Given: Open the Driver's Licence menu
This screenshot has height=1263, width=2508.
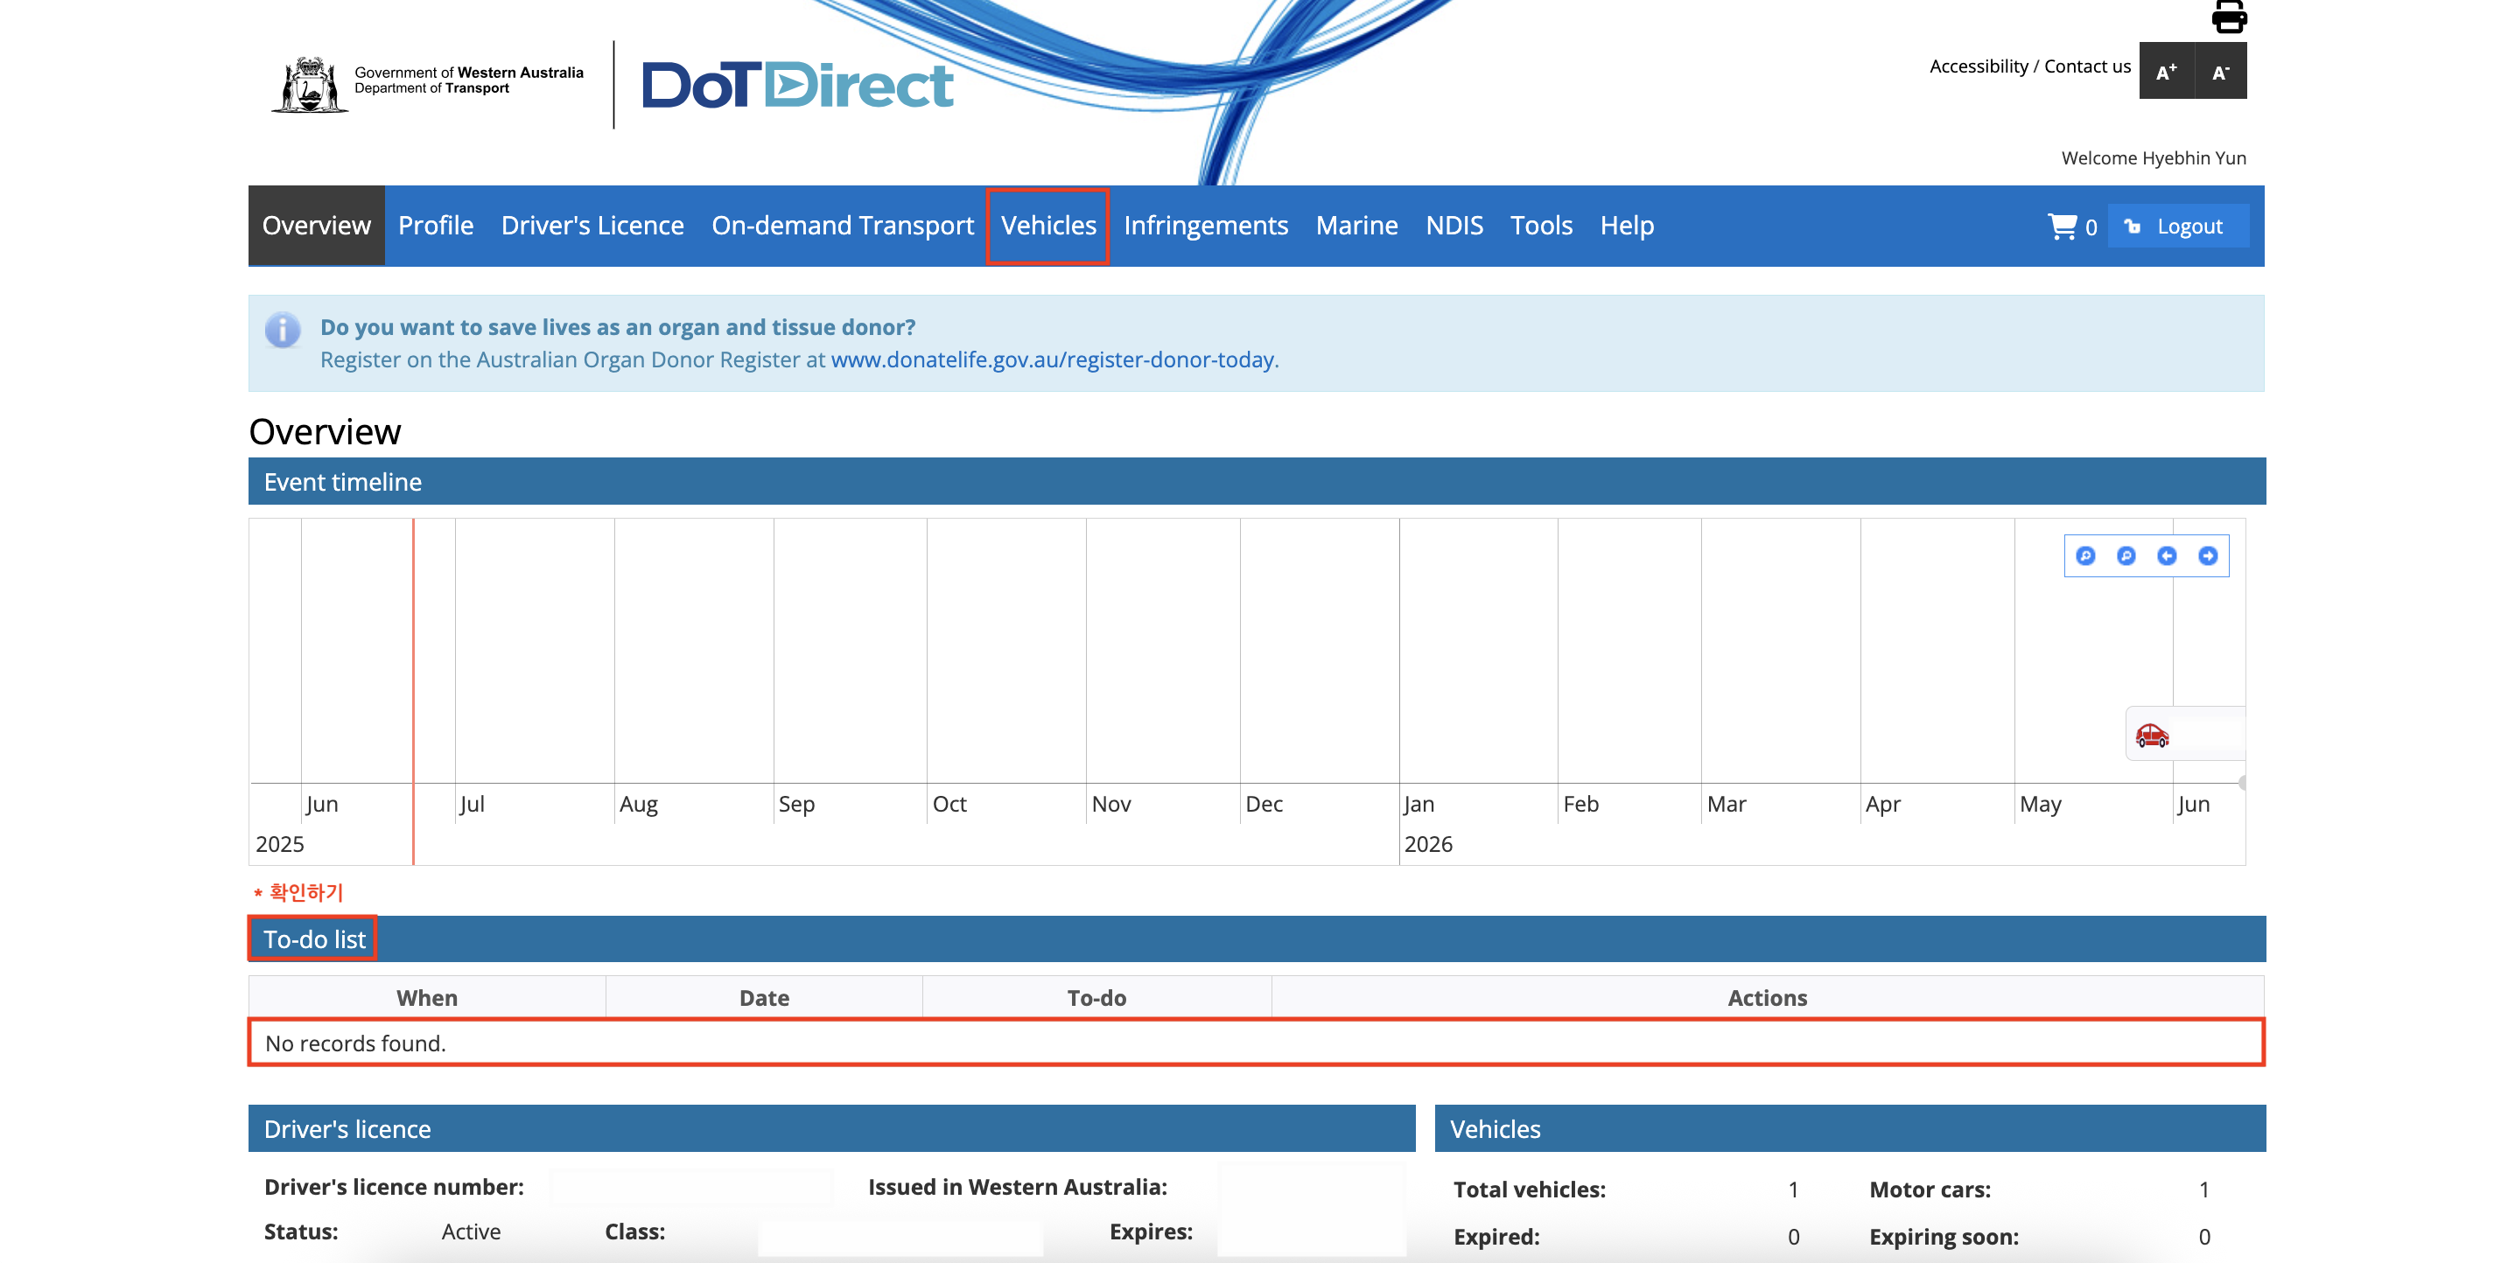Looking at the screenshot, I should click(x=592, y=226).
